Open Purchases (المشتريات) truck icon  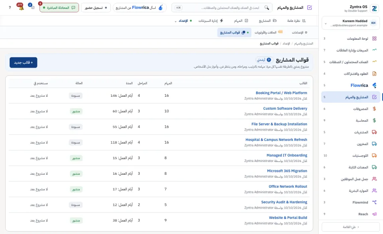click(374, 132)
